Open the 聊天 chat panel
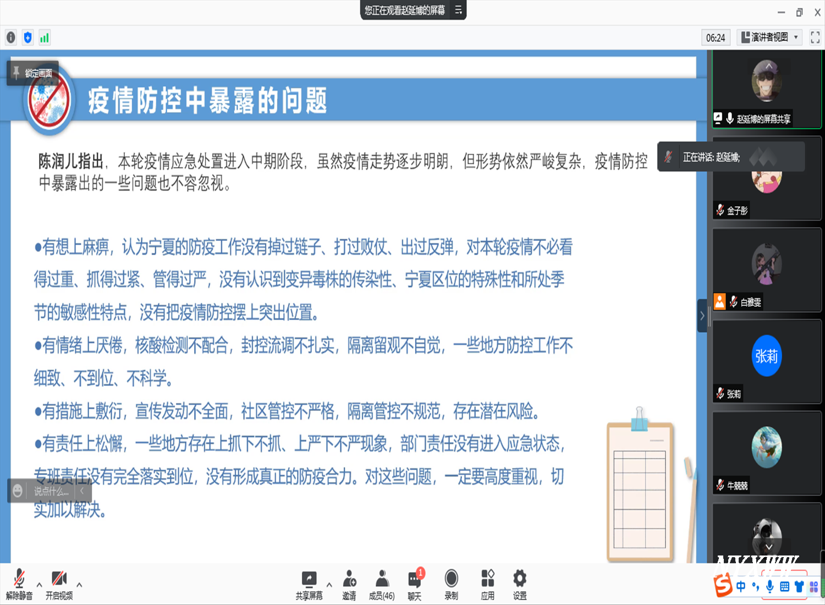Image resolution: width=825 pixels, height=605 pixels. (415, 584)
